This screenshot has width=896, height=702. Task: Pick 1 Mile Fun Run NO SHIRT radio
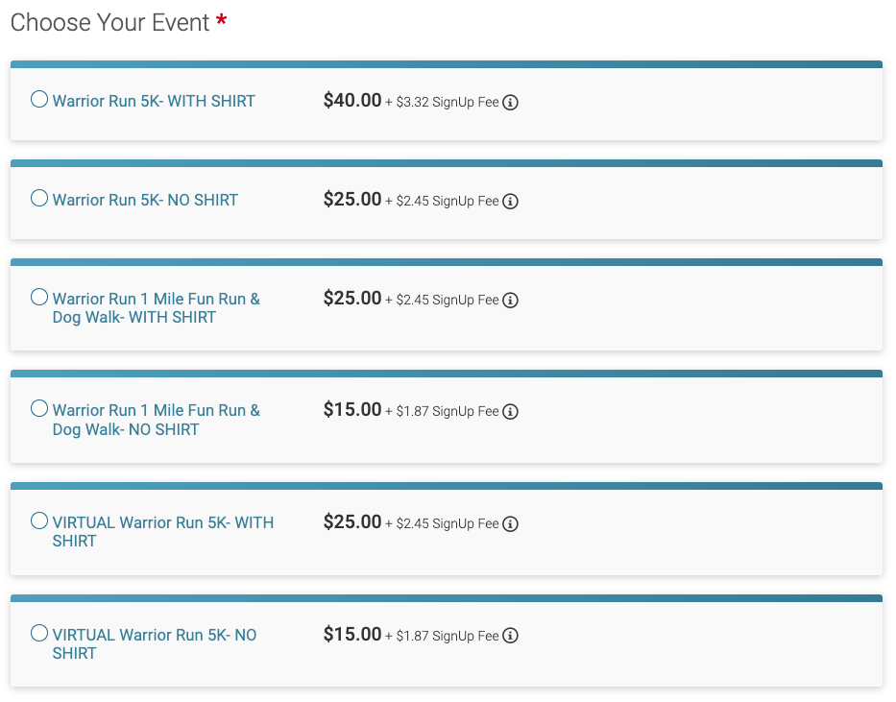(38, 408)
